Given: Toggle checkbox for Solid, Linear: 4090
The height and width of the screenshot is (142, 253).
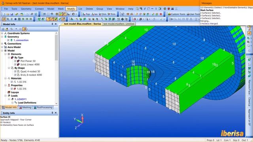Looking at the screenshot, I should pyautogui.click(x=15, y=64).
